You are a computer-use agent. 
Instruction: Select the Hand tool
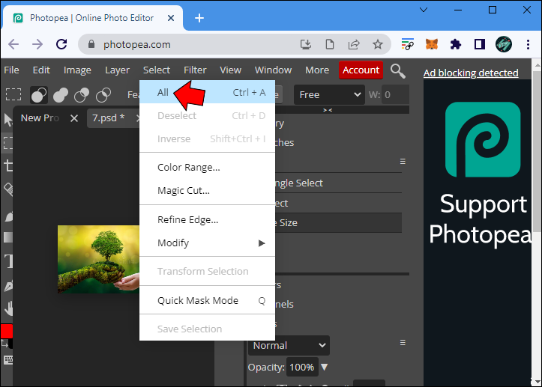(8, 308)
